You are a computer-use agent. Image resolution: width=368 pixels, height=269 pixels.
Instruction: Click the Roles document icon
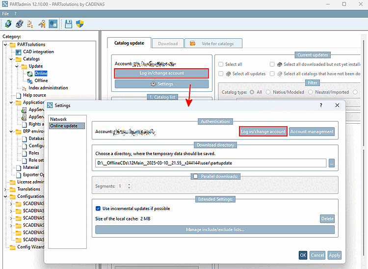tap(25, 153)
